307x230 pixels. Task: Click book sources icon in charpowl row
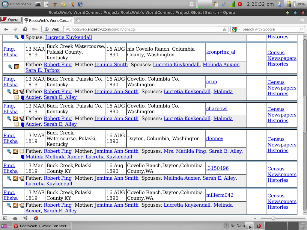[17, 124]
